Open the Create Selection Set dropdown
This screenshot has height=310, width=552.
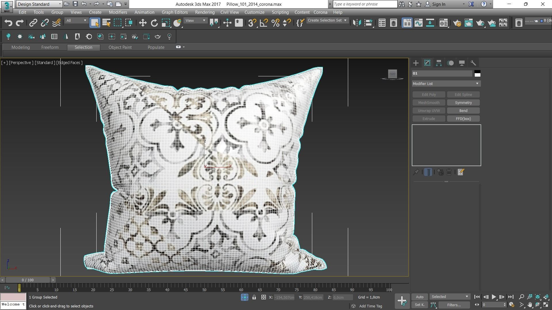click(x=327, y=20)
